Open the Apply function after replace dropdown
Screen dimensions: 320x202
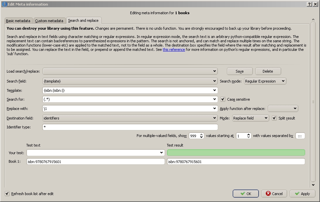[x=283, y=109]
